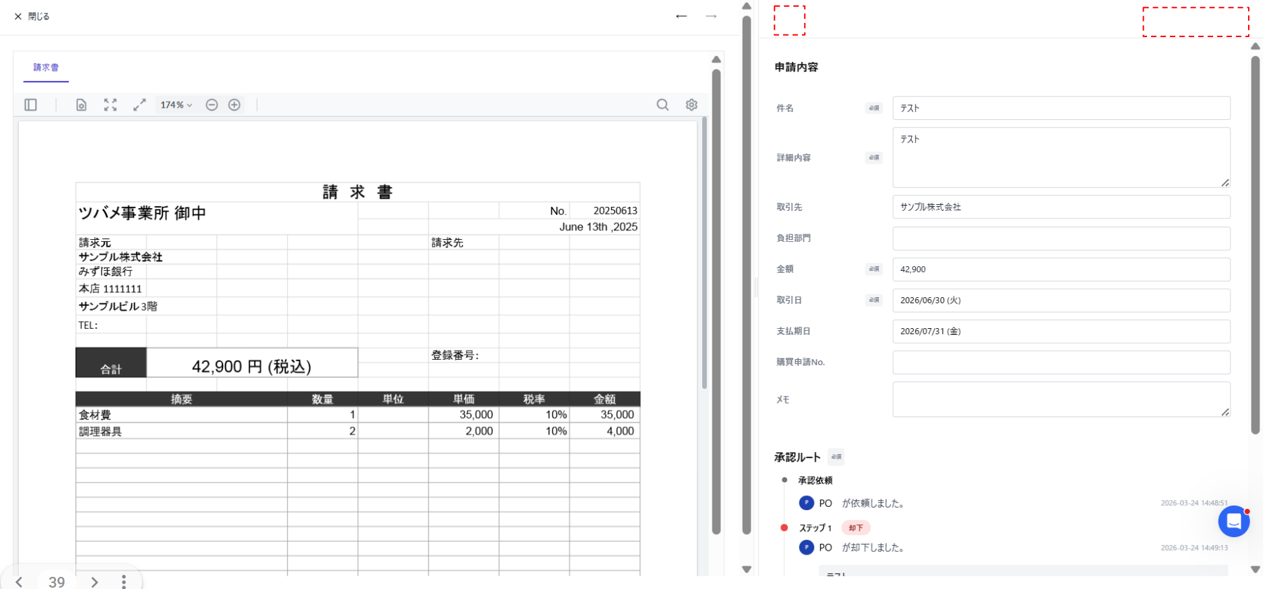Close the invoice view with 閉じる

pos(32,16)
